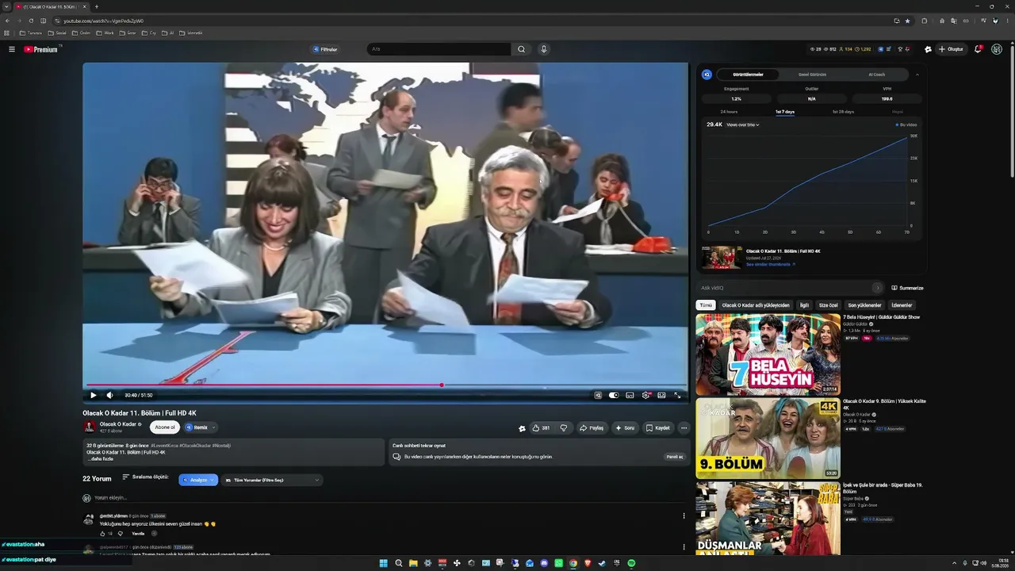Reload the page in browser toolbar
Screen dimensions: 1015x571
click(x=31, y=21)
